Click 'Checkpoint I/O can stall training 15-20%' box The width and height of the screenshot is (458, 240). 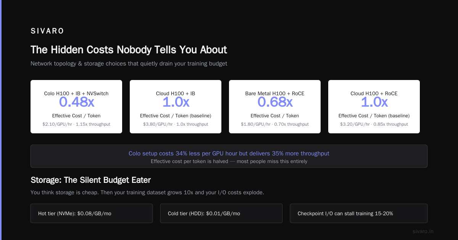[x=359, y=213]
